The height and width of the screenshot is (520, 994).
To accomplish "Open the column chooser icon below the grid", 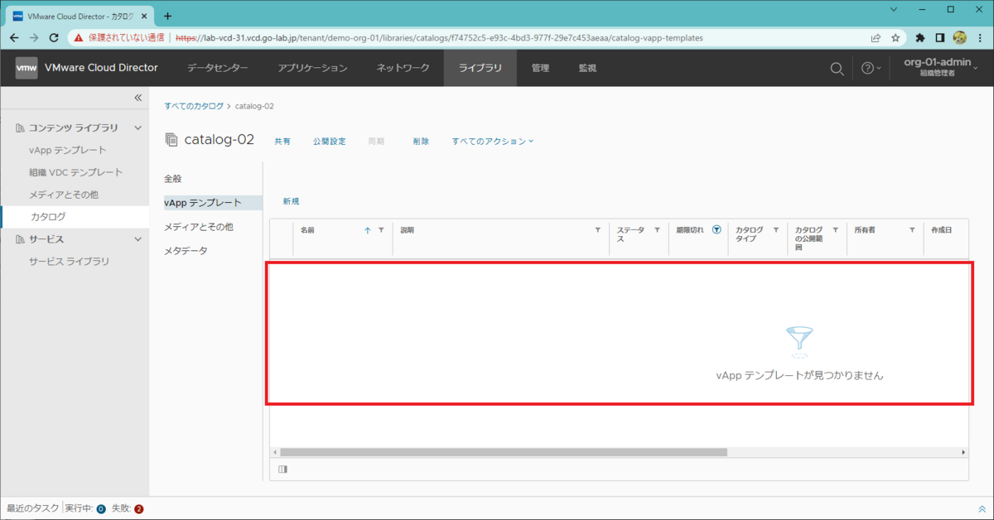I will point(283,469).
